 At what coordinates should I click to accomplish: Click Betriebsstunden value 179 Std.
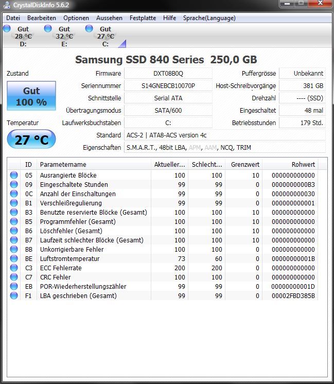pos(303,123)
